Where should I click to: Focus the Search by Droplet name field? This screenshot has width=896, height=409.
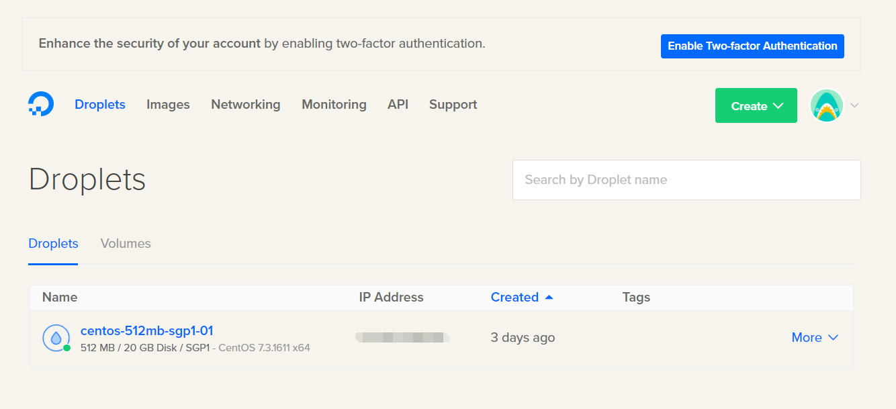(686, 180)
